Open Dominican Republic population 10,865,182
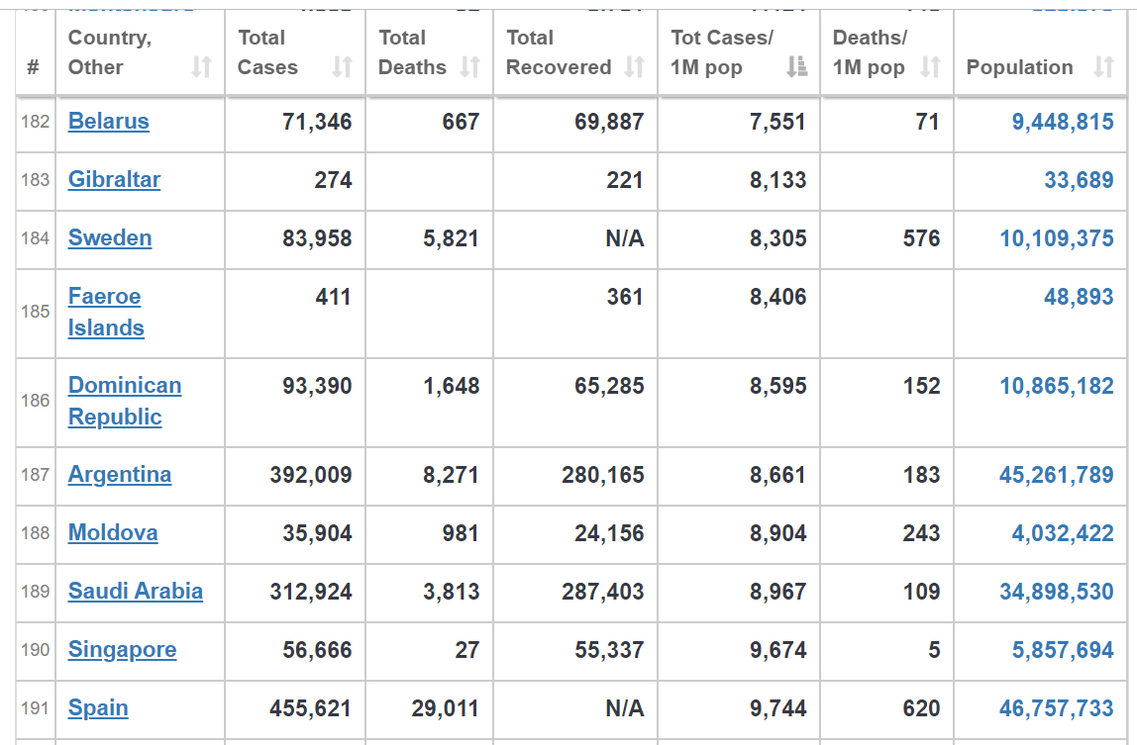Image resolution: width=1137 pixels, height=745 pixels. tap(1057, 386)
